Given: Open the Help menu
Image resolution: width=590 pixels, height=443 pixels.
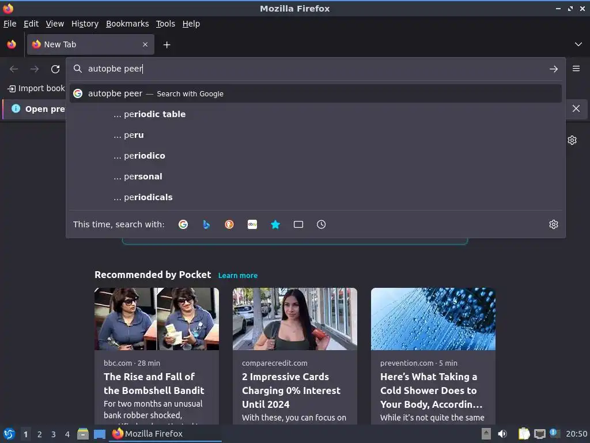Looking at the screenshot, I should 191,24.
